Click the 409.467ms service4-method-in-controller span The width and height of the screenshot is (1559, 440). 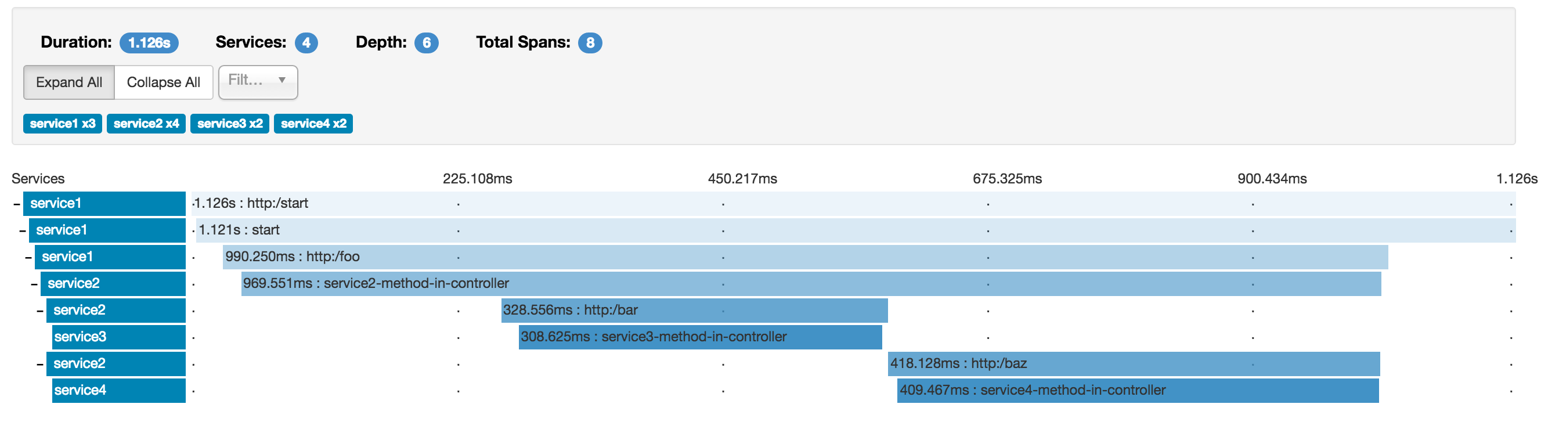(1138, 391)
